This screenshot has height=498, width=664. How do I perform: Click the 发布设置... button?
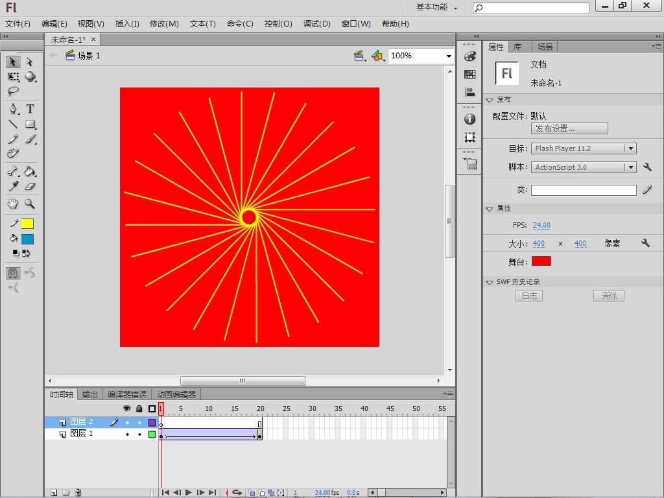click(x=569, y=128)
